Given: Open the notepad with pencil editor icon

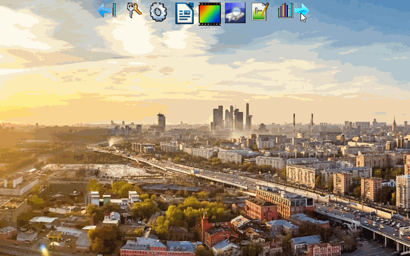Looking at the screenshot, I should click(x=260, y=12).
